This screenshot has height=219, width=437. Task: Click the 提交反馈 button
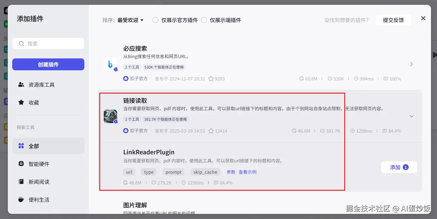click(393, 20)
